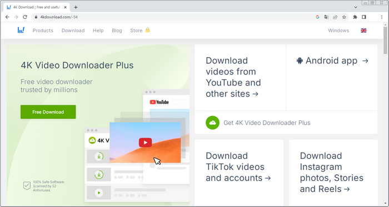
Task: Open the Help menu item
Action: coord(98,31)
